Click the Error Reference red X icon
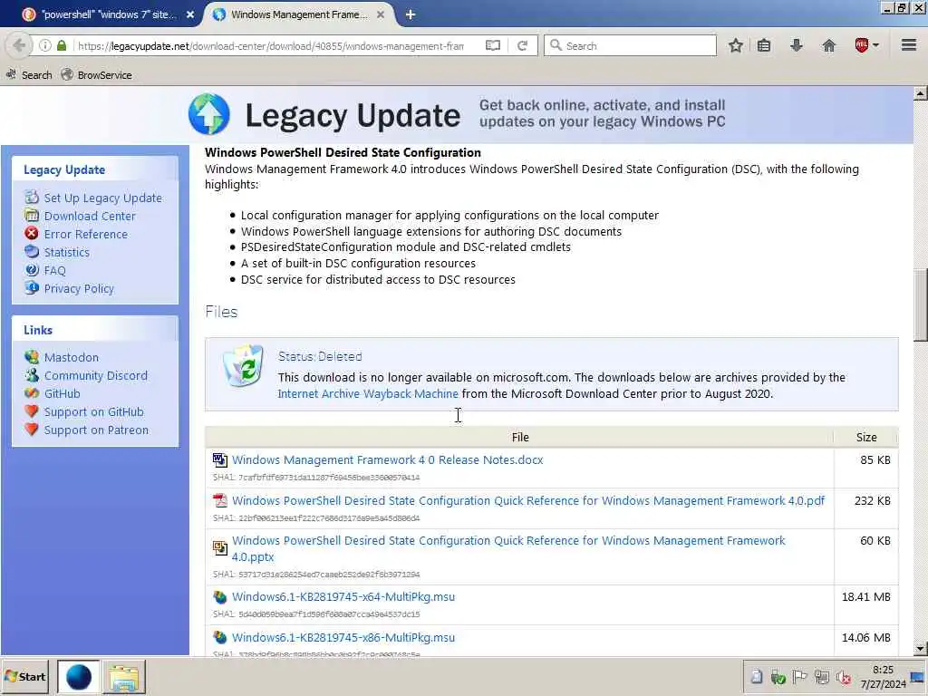 coord(32,234)
